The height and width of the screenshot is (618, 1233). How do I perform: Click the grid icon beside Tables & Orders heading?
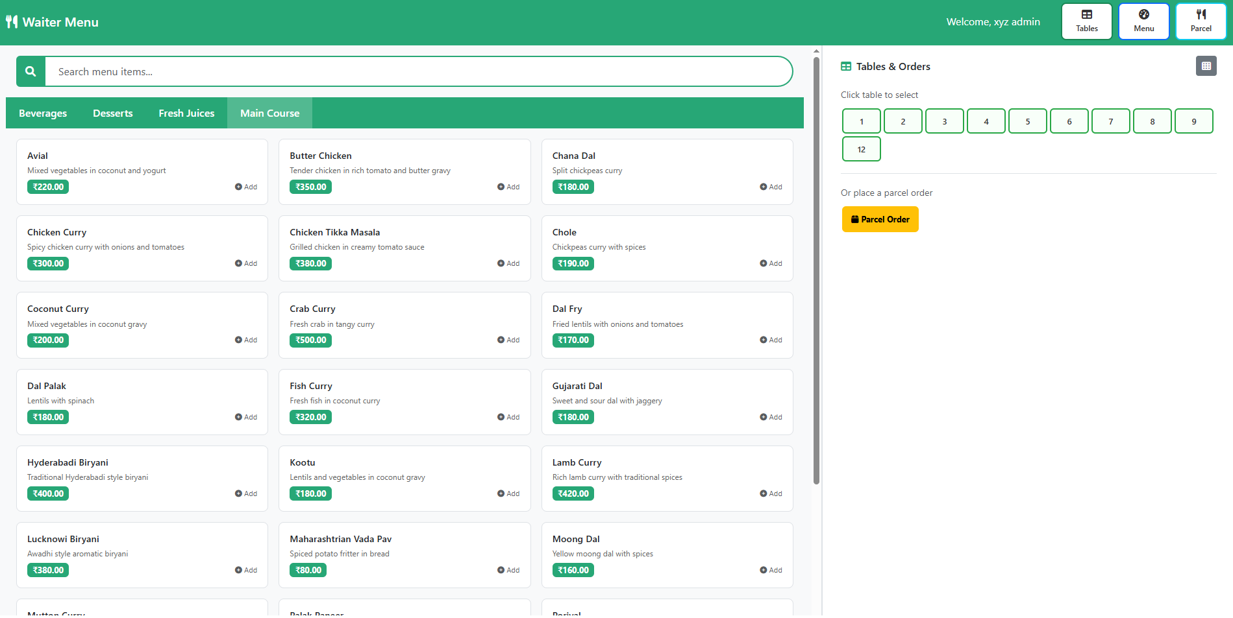coord(845,66)
